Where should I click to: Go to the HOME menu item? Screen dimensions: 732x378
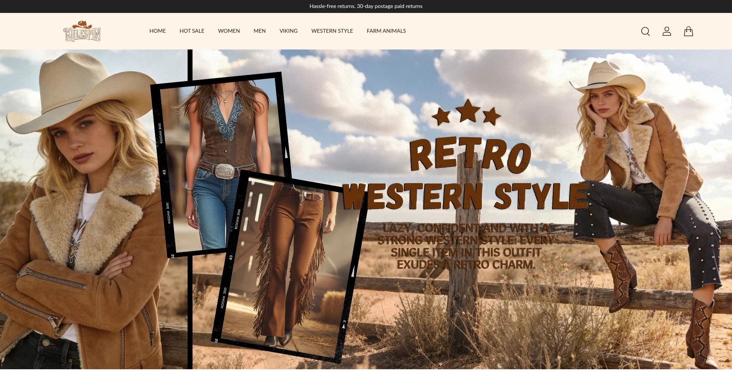click(157, 31)
